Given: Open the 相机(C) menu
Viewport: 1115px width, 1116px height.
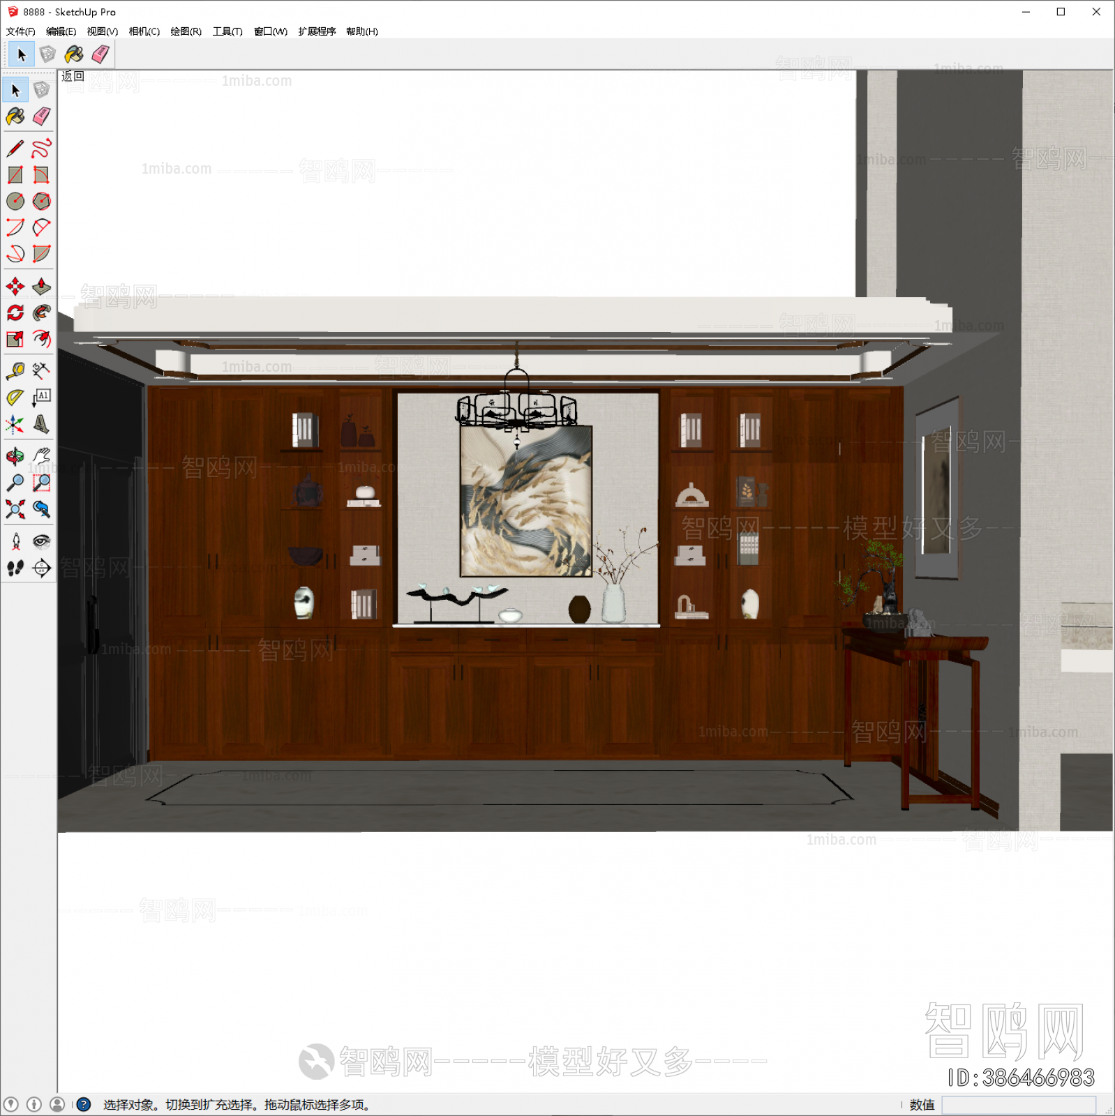Looking at the screenshot, I should tap(144, 31).
